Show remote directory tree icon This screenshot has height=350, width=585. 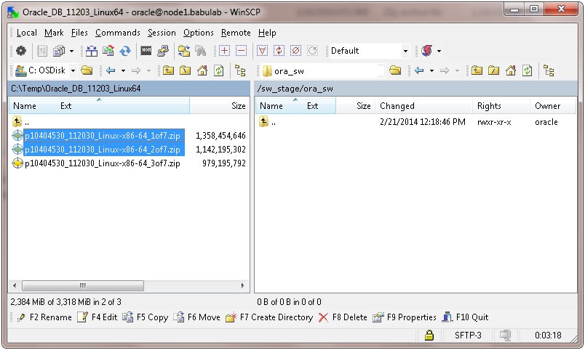coord(549,70)
